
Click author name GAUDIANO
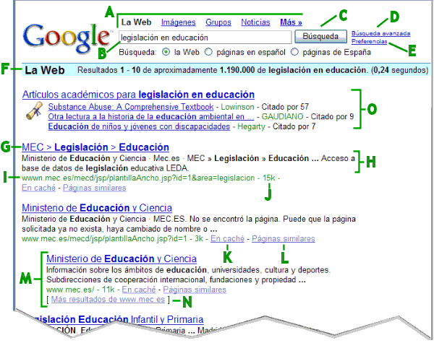click(282, 117)
